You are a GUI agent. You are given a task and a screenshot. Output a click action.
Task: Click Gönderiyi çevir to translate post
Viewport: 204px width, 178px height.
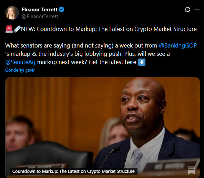[20, 70]
